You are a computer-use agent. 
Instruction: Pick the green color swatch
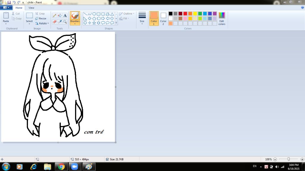[200, 14]
